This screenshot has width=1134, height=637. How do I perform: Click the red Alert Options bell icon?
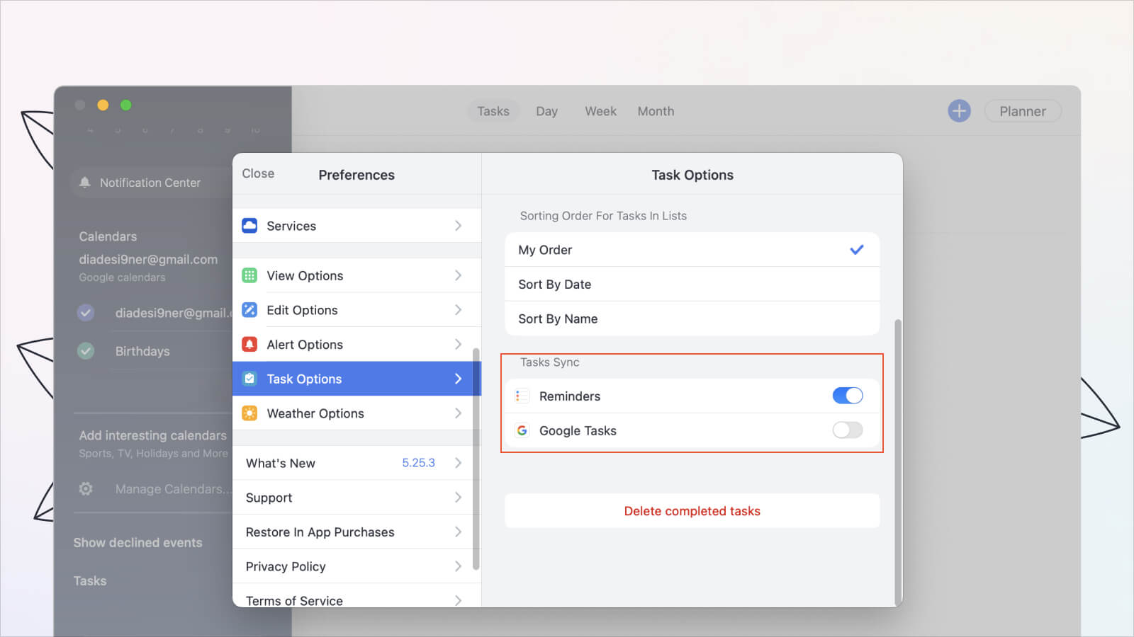pyautogui.click(x=249, y=345)
